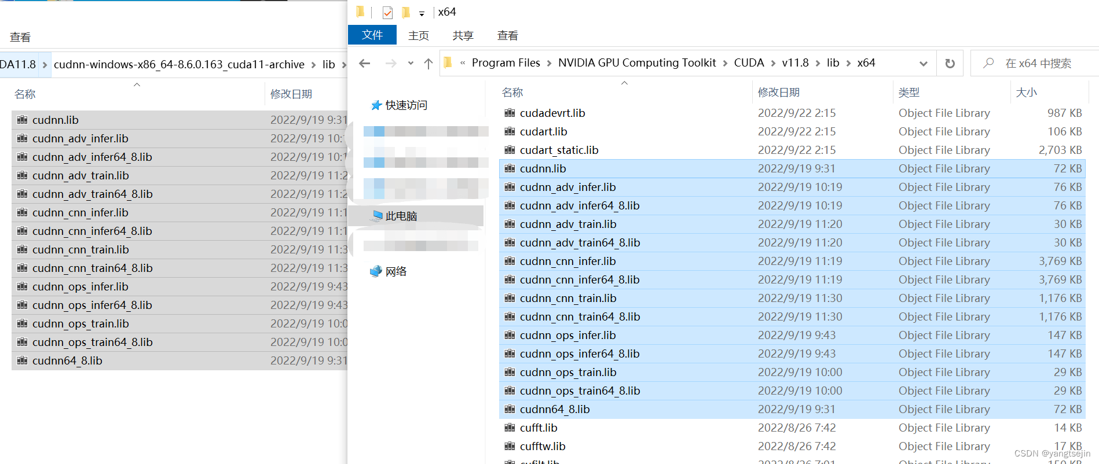Select cudnn_cnn_train64_8.lib icon in left window

point(22,268)
